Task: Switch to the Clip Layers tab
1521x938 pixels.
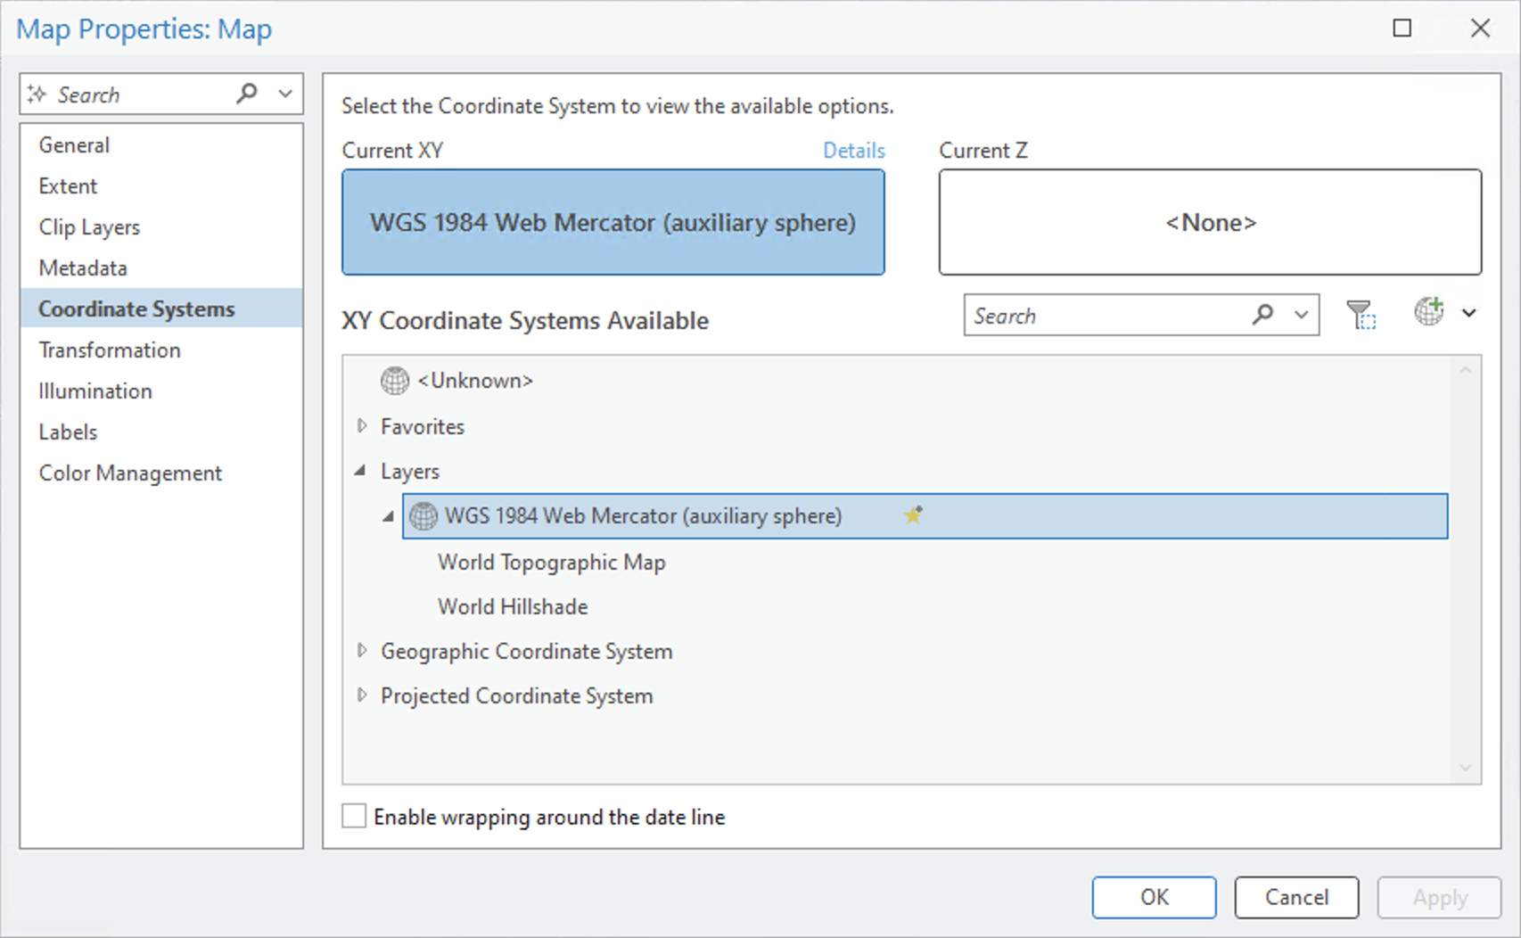Action: tap(89, 227)
